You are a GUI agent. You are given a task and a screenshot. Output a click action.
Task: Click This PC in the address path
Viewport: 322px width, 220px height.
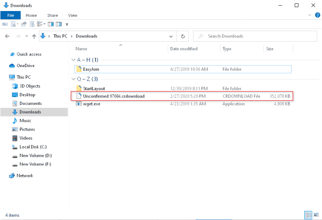[x=60, y=36]
